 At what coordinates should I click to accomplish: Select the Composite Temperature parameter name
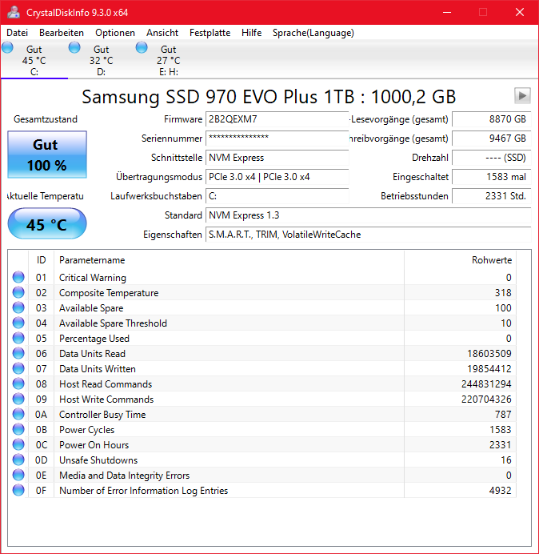pos(109,293)
